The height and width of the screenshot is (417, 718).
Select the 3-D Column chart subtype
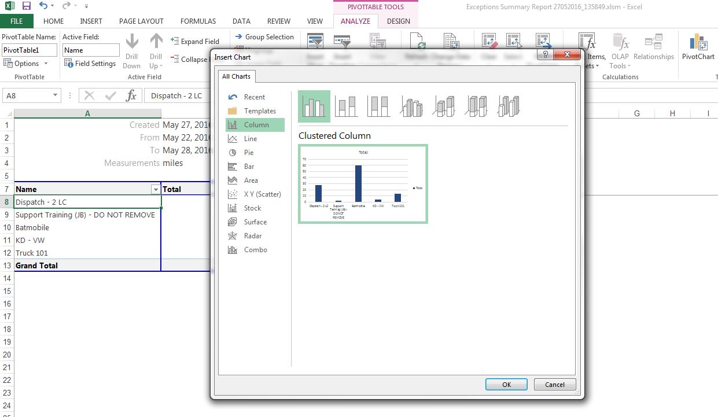coord(509,106)
